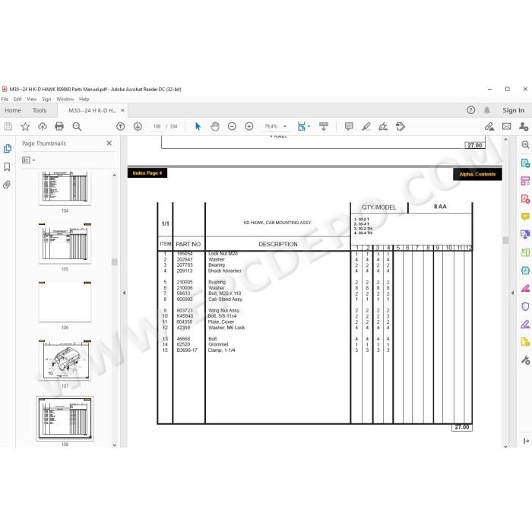Open the File menu
Image resolution: width=532 pixels, height=532 pixels.
(5, 99)
